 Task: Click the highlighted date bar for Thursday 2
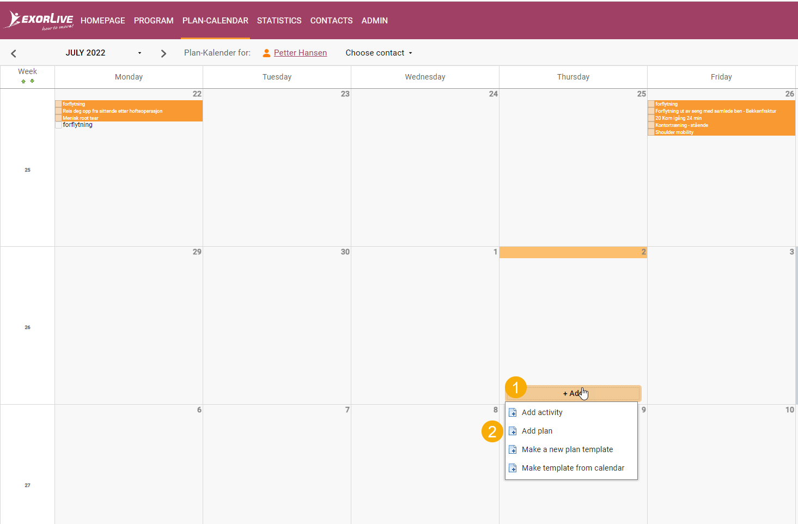click(x=573, y=252)
